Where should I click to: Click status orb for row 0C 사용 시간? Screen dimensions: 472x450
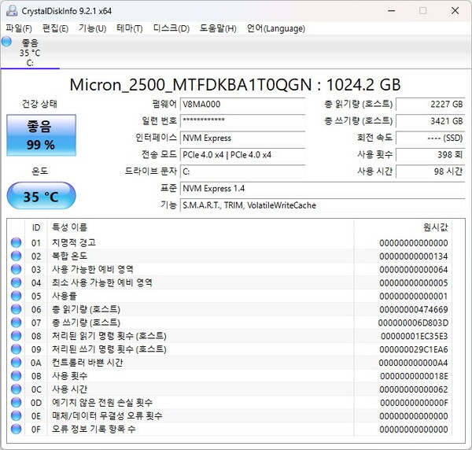16,389
